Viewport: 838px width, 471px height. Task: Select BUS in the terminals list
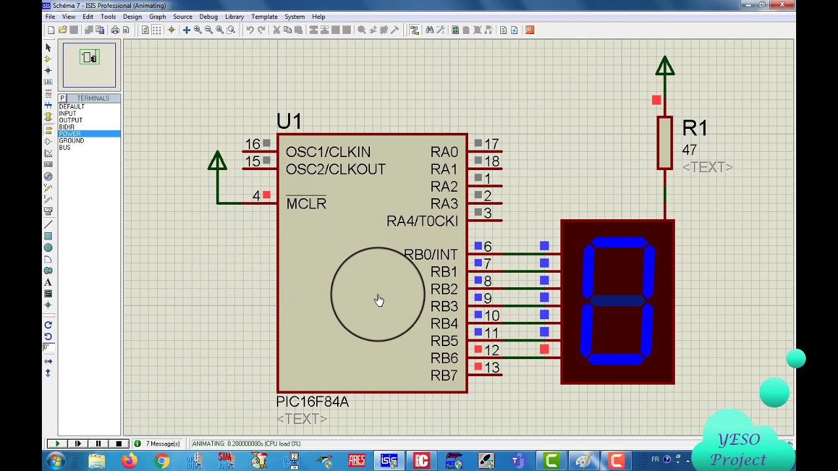89,147
